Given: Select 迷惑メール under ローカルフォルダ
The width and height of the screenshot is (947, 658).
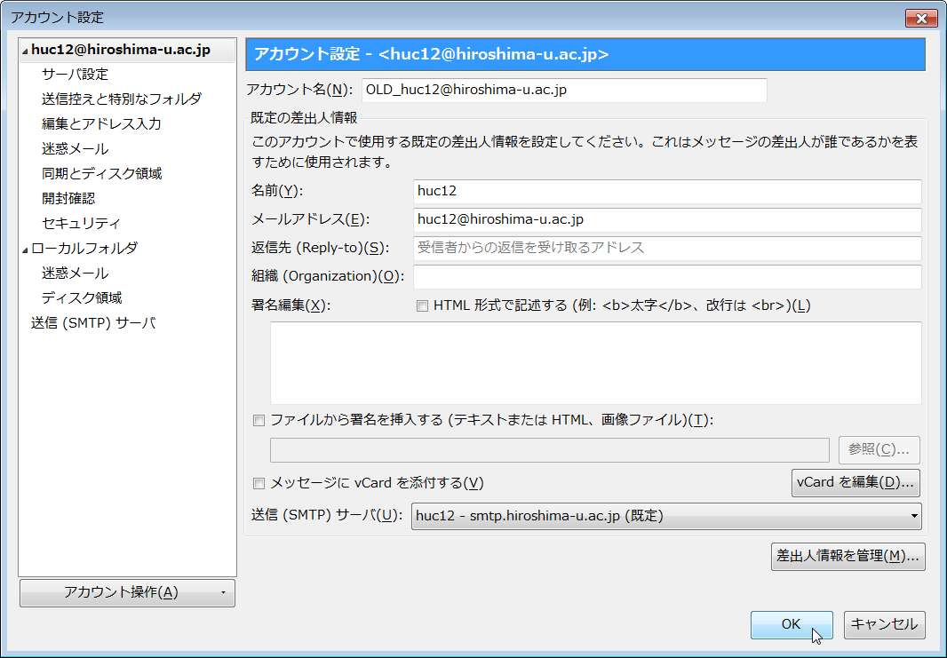Looking at the screenshot, I should coord(75,273).
